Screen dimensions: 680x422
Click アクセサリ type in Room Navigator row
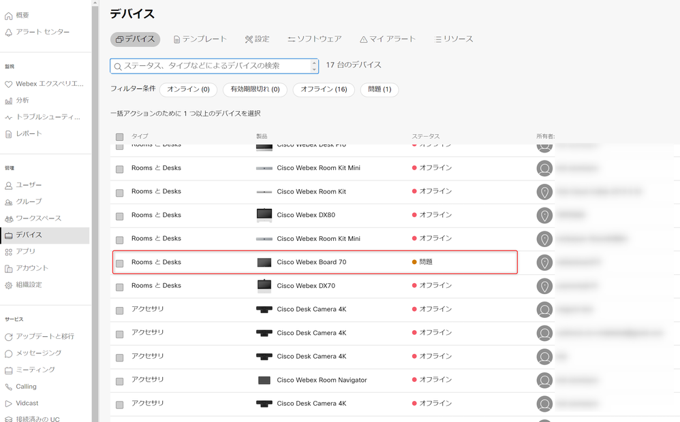[x=148, y=380]
